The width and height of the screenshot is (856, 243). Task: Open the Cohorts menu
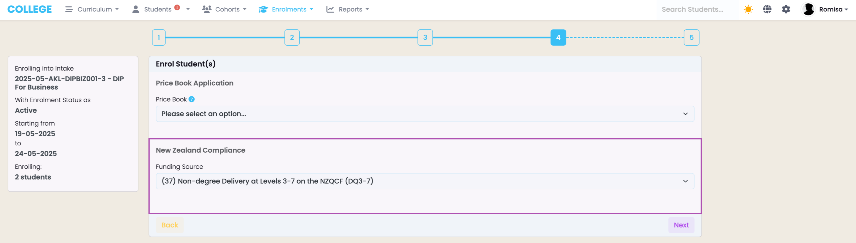tap(224, 9)
